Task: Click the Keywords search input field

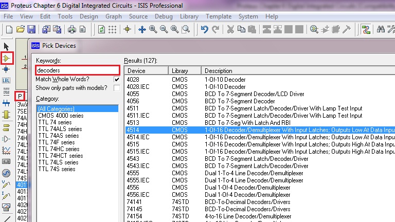Action: [x=77, y=70]
